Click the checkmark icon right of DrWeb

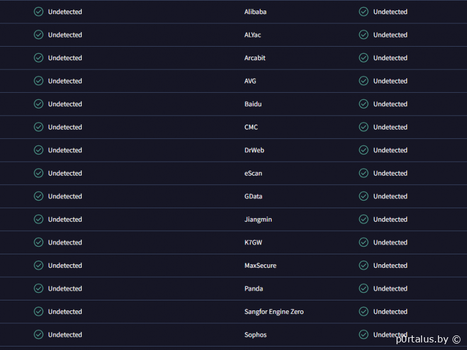364,150
